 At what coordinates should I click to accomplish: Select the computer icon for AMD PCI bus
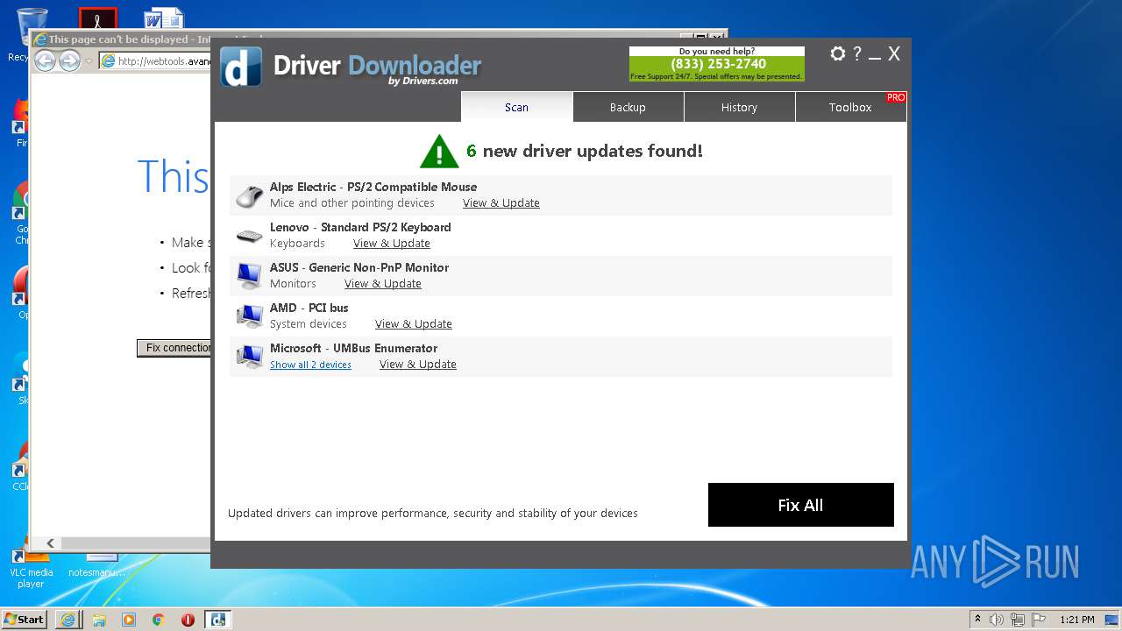point(250,316)
